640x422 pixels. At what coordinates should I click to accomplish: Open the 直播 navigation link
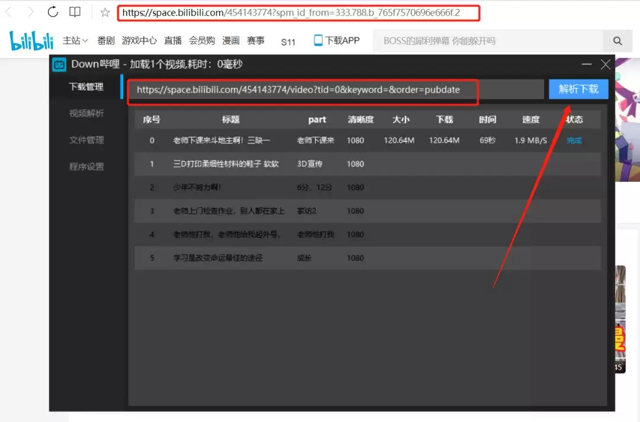[x=172, y=40]
